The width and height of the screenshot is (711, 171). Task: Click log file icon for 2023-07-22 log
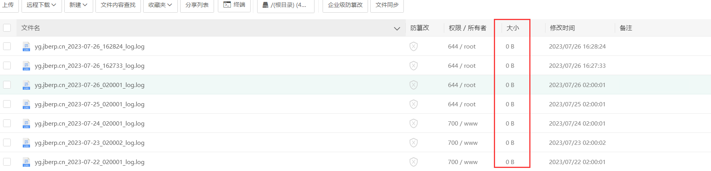[26, 162]
